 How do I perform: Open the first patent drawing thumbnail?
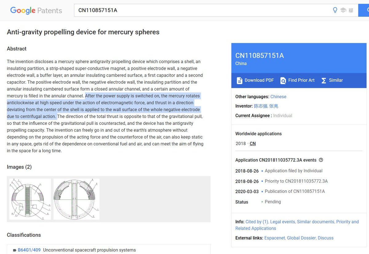point(30,199)
